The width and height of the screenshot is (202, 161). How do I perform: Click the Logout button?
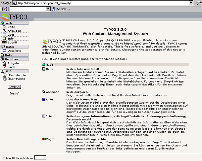pos(15,86)
